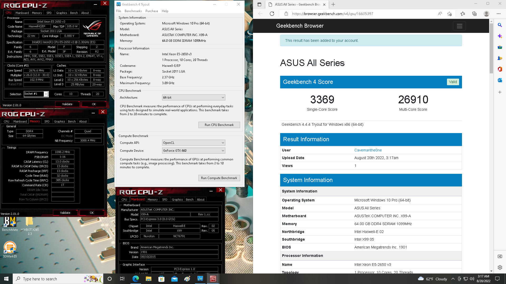Viewport: 506px width, 284px height.
Task: Open the Socket #1 selection dropdown
Action: point(36,94)
